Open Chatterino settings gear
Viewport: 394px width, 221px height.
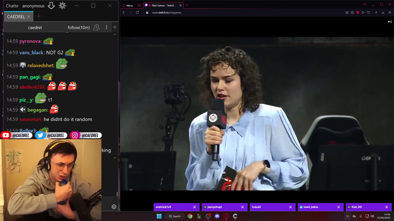pos(62,6)
